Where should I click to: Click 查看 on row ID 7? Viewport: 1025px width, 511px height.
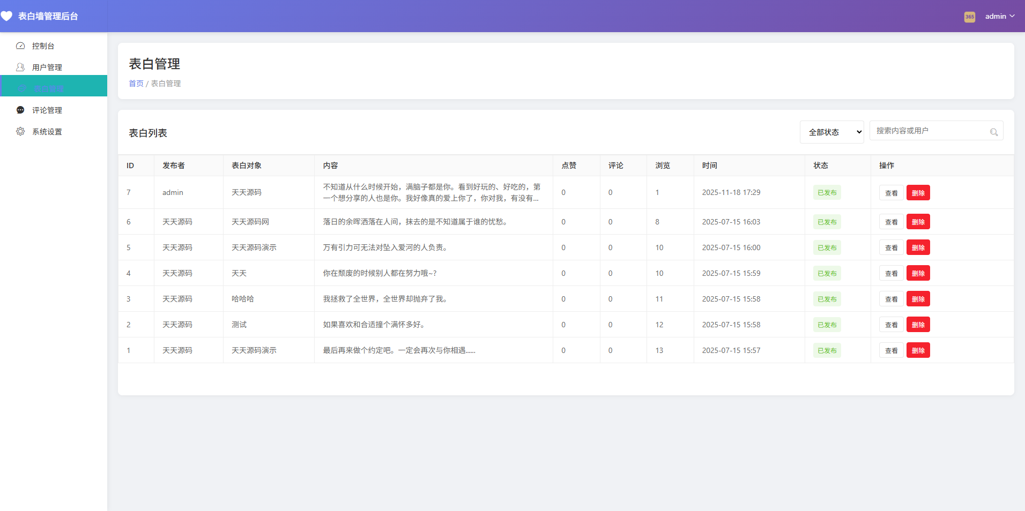point(892,192)
